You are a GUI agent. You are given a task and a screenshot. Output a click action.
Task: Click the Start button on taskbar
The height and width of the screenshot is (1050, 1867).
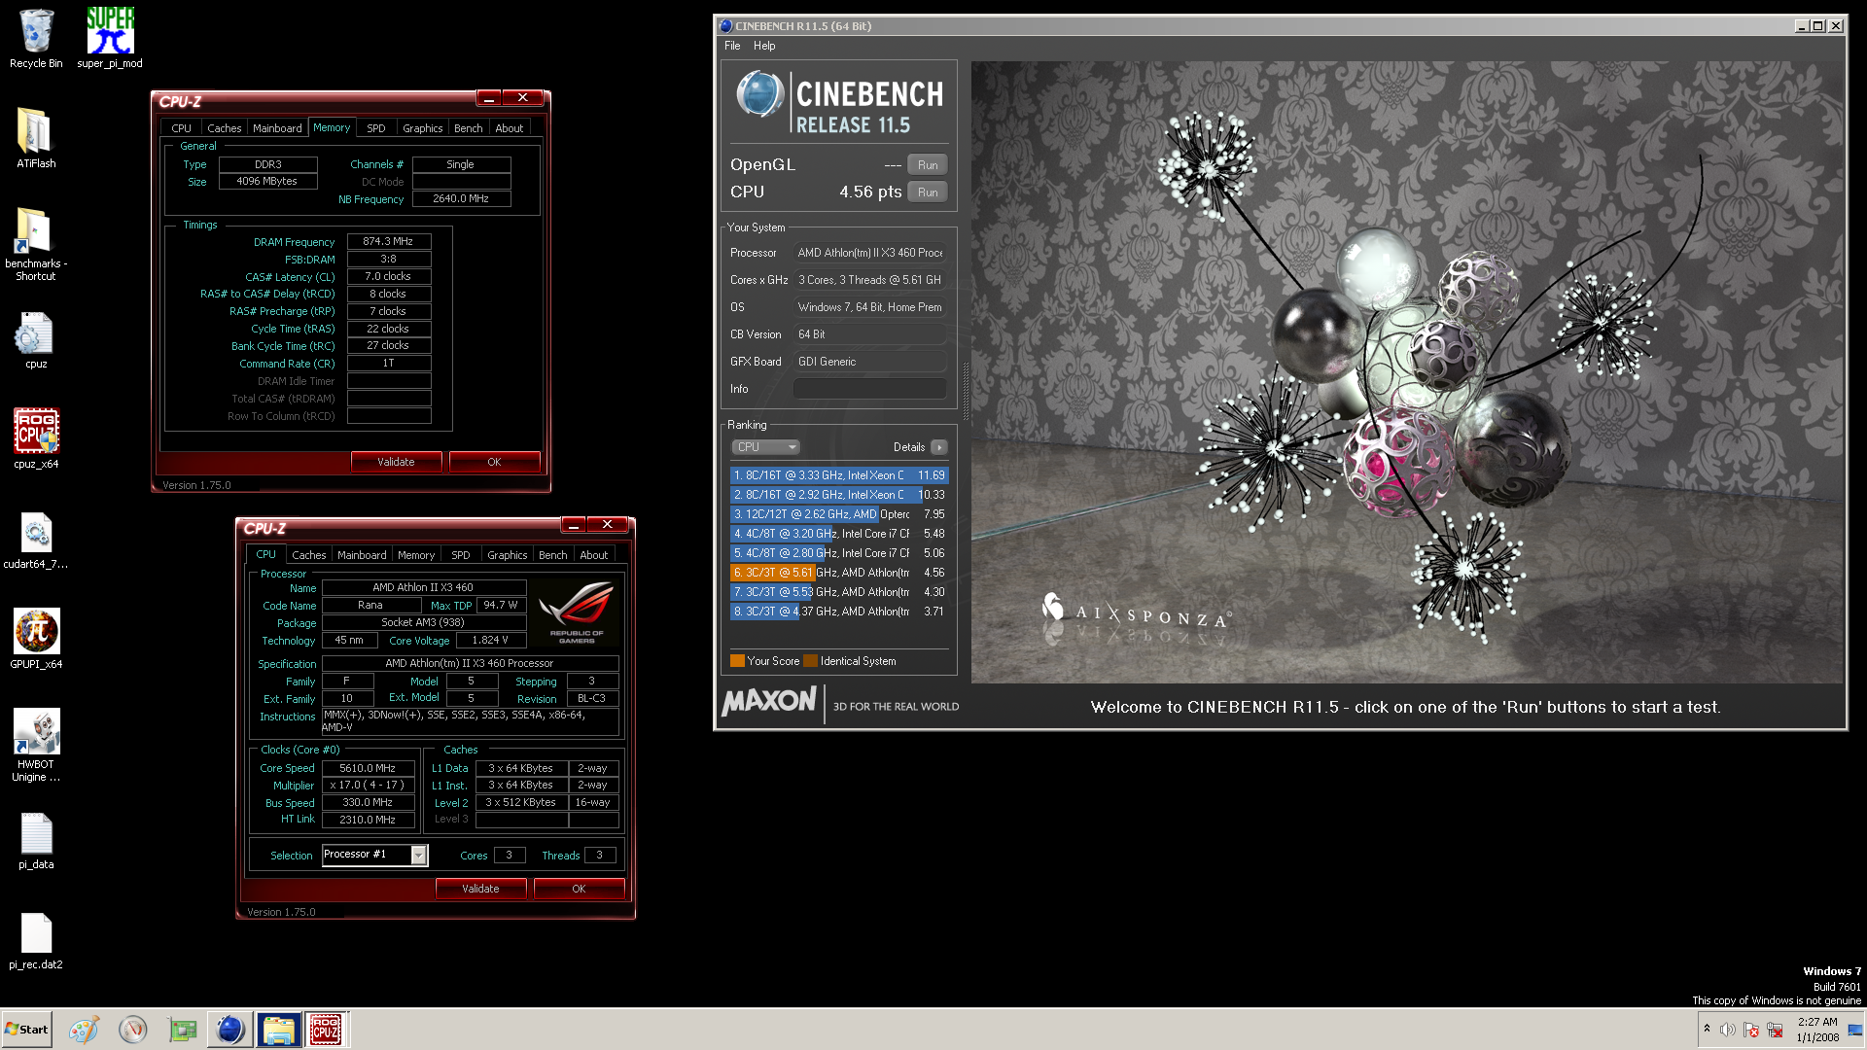tap(26, 1030)
